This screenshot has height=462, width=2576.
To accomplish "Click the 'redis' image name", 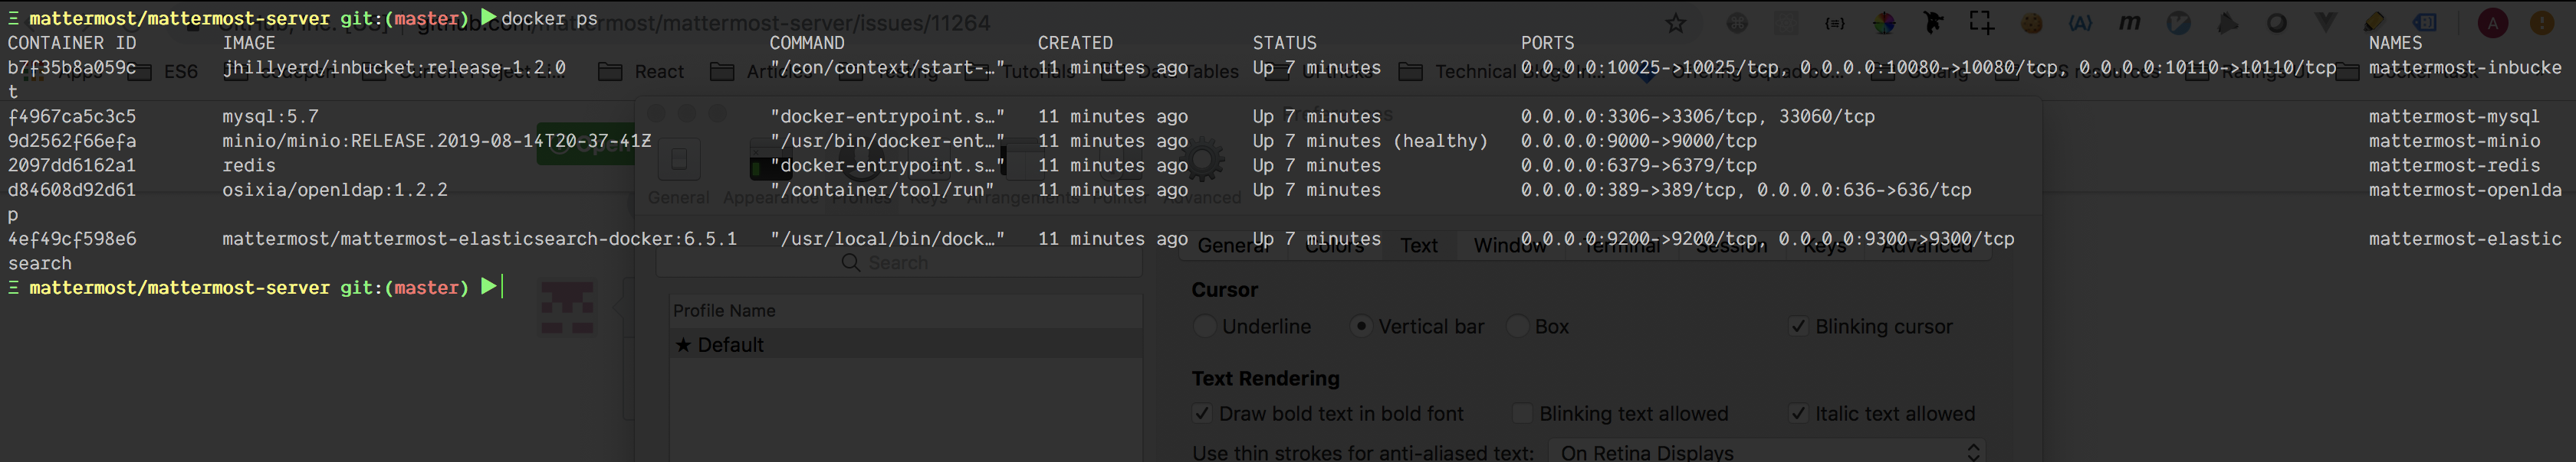I will pyautogui.click(x=249, y=166).
